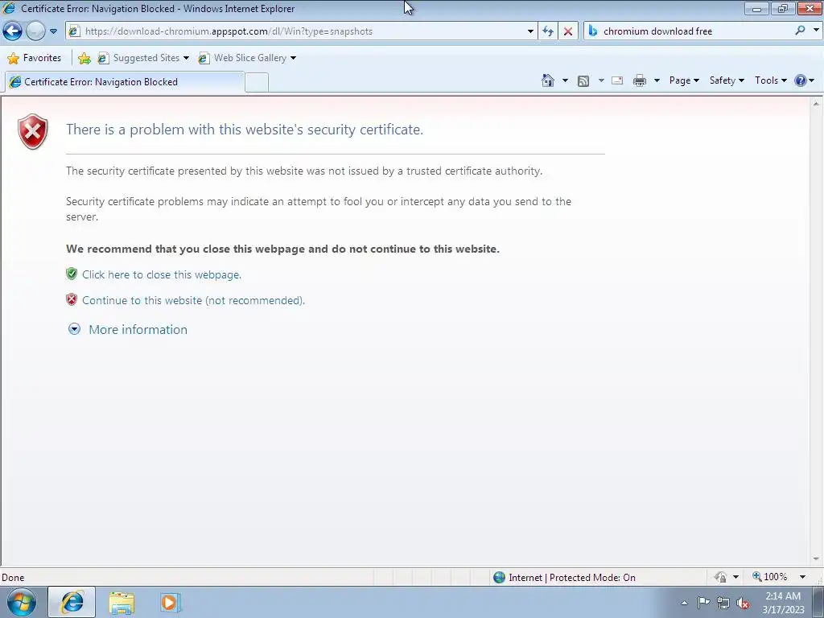
Task: Expand the Print dropdown arrow
Action: 657,80
